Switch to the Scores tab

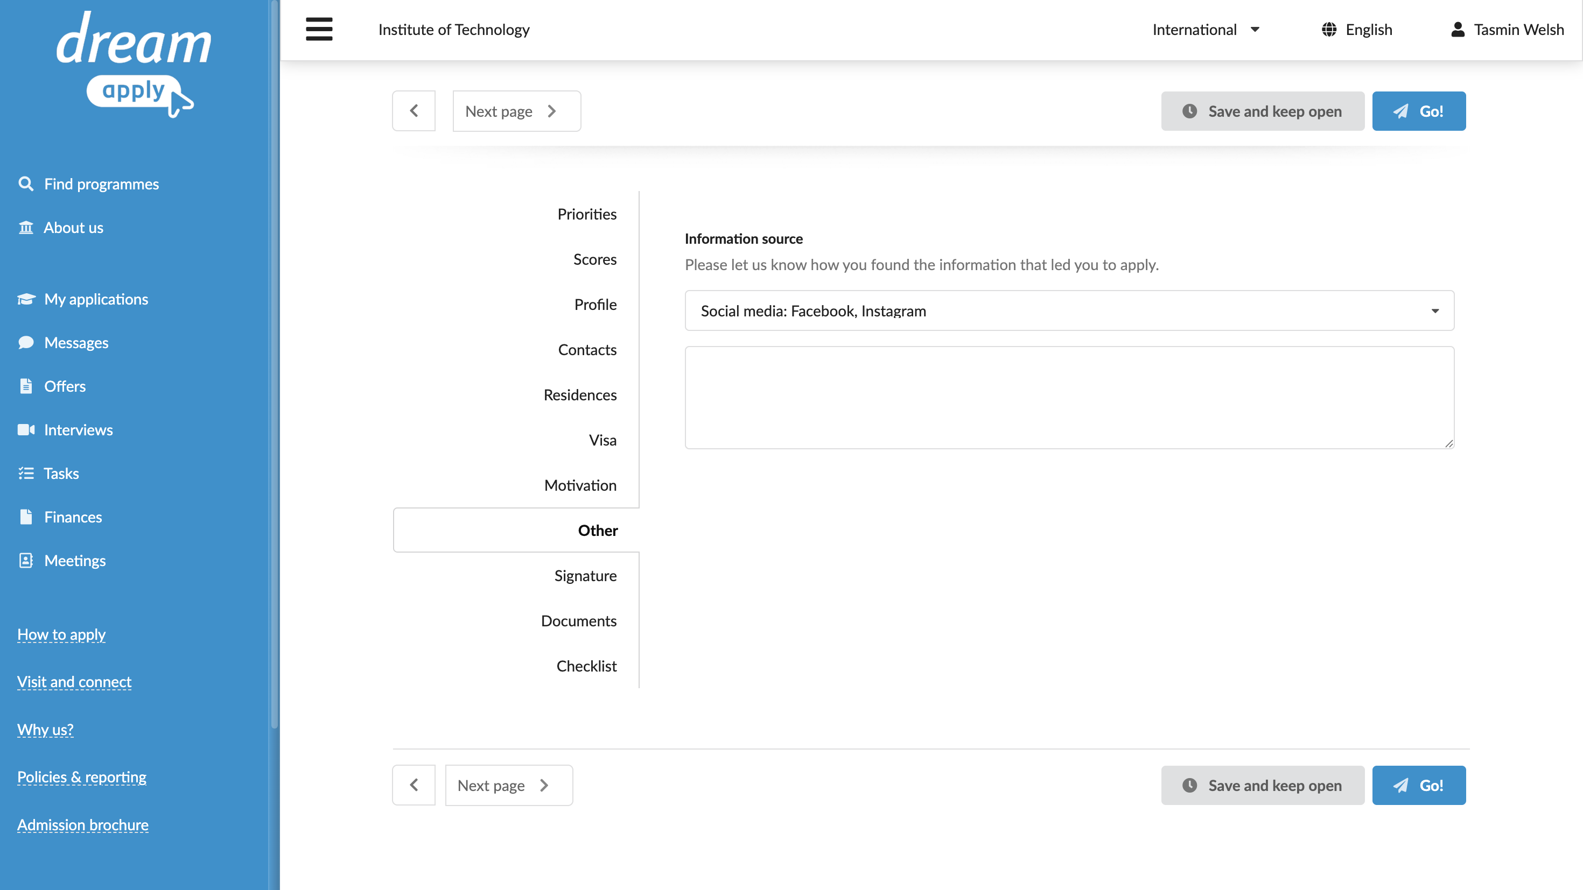pos(595,259)
